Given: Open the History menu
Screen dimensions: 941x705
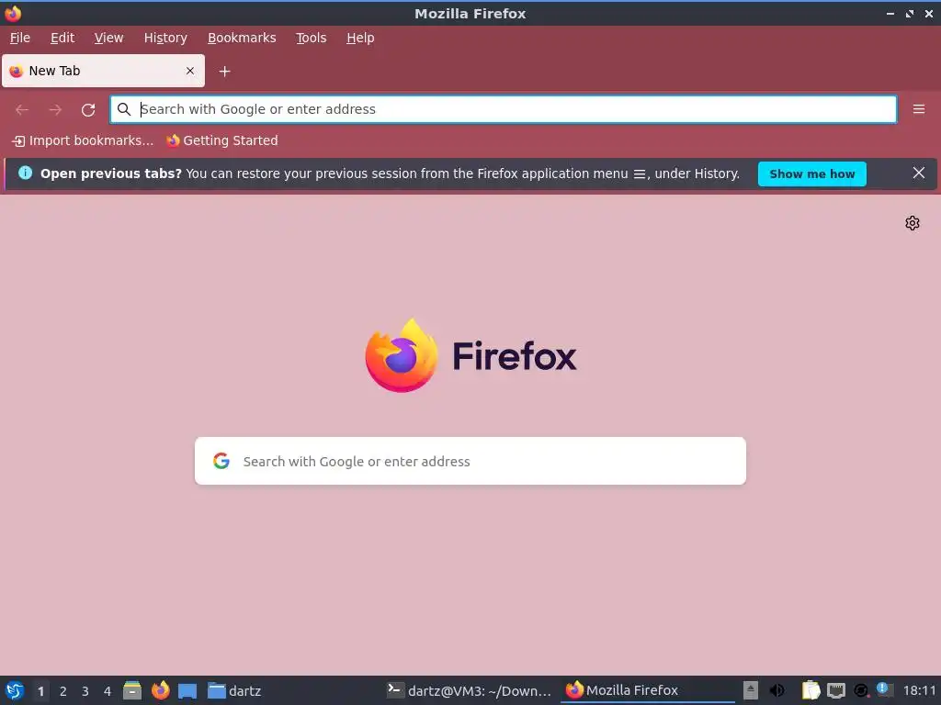Looking at the screenshot, I should (x=165, y=38).
